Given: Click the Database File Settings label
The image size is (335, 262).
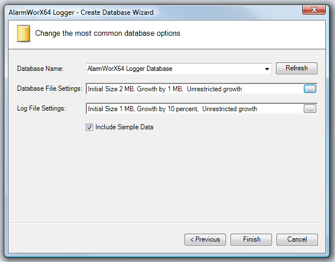Looking at the screenshot, I should click(49, 88).
